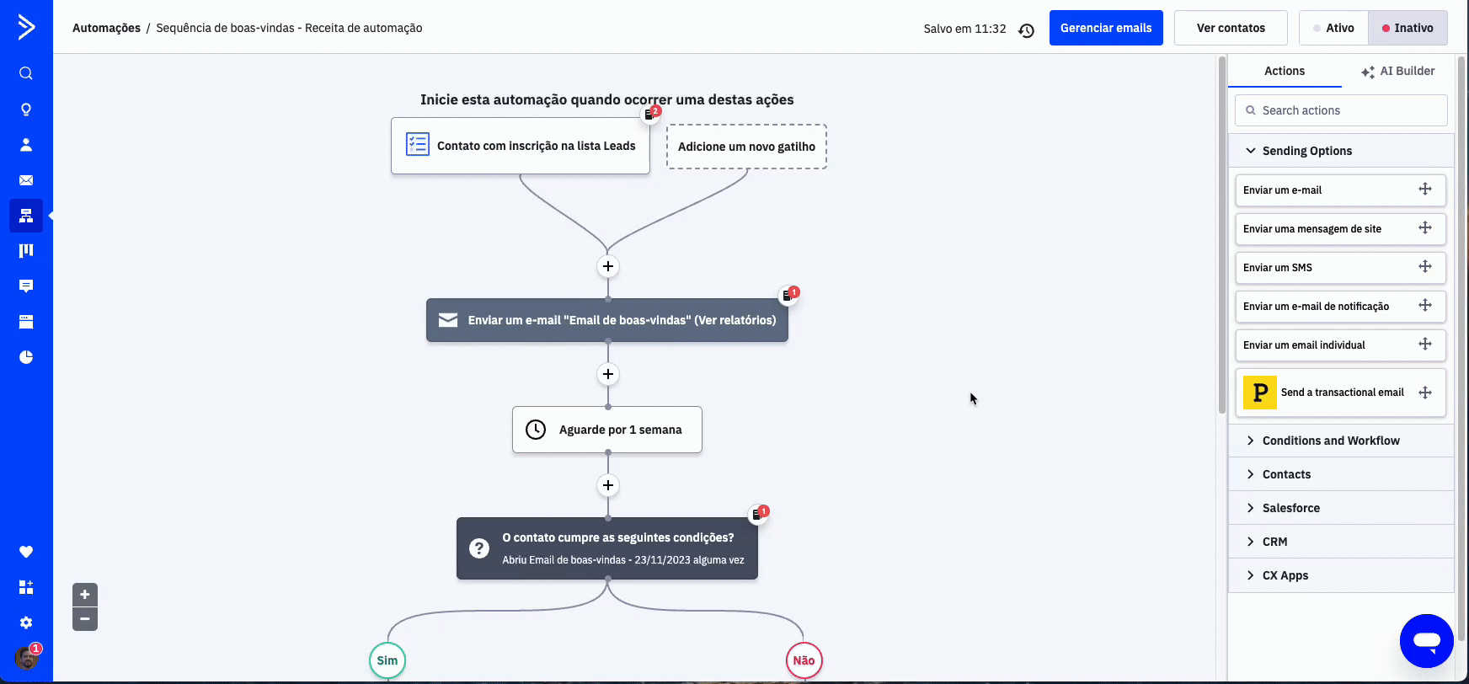Collapse the Sending Options section
Image resolution: width=1469 pixels, height=684 pixels.
pos(1306,151)
